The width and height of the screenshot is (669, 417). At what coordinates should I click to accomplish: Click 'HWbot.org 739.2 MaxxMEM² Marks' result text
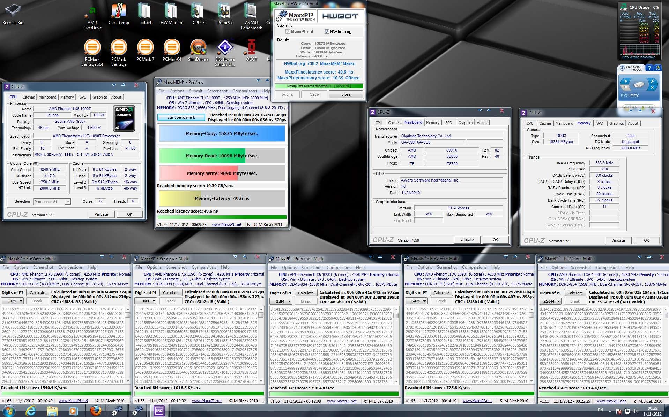(x=319, y=64)
